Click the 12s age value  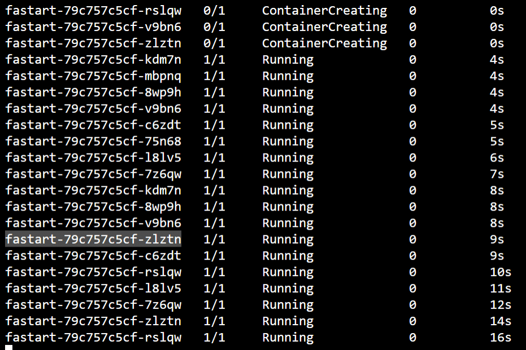pos(501,305)
